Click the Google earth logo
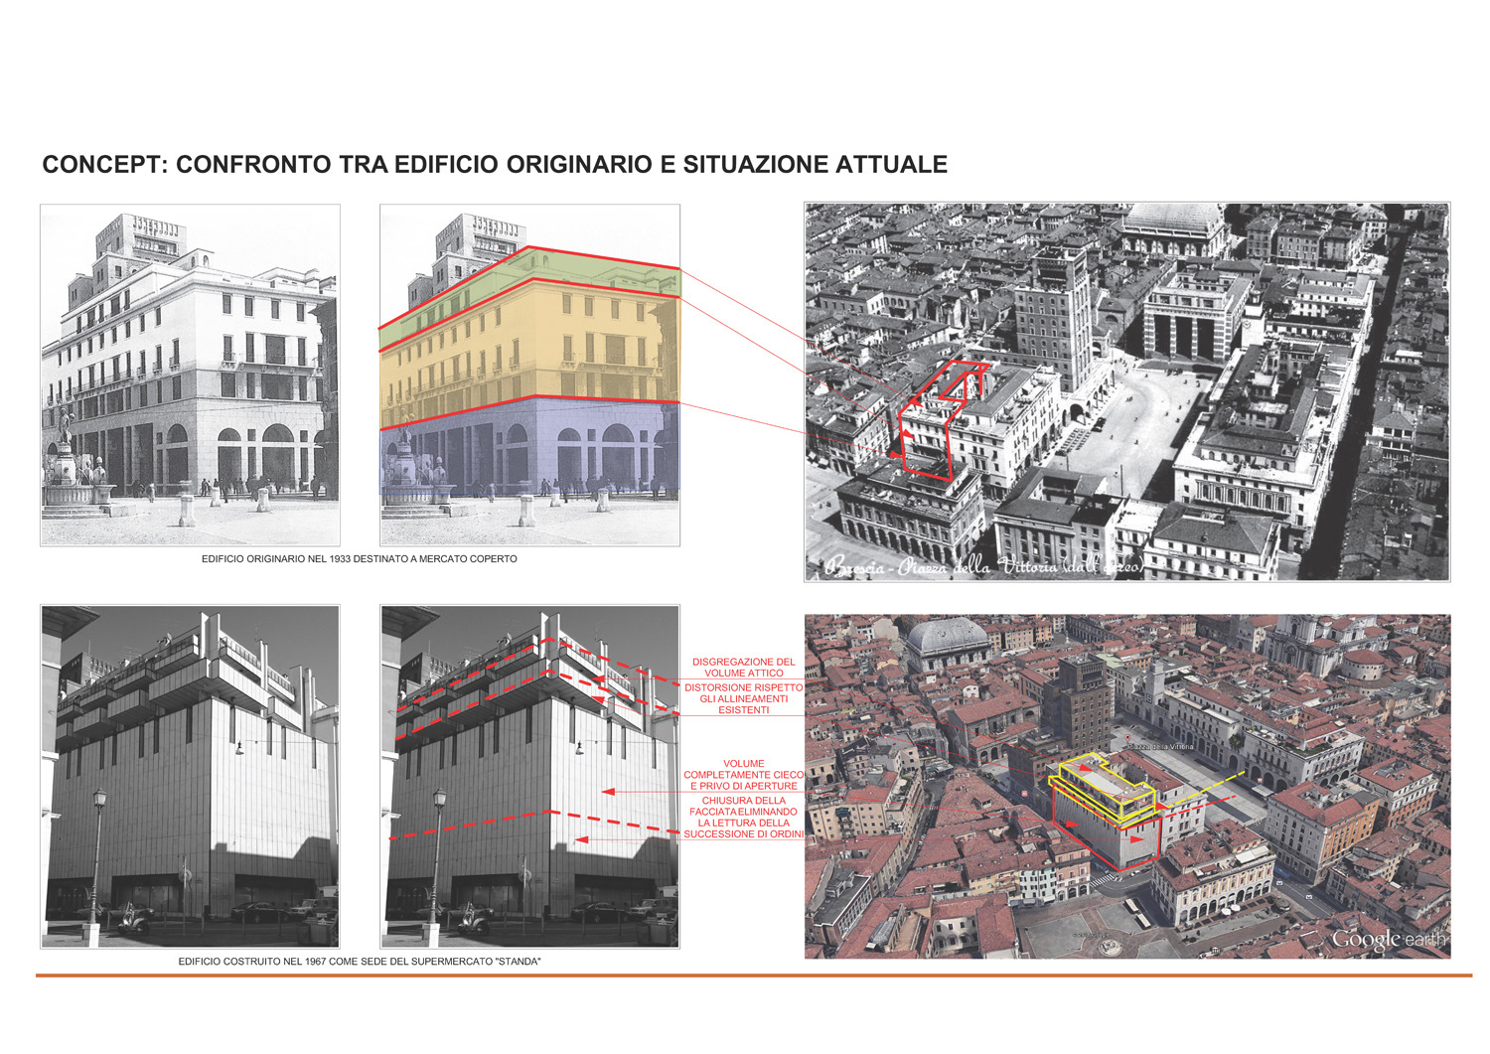This screenshot has width=1490, height=1054. pyautogui.click(x=1389, y=939)
